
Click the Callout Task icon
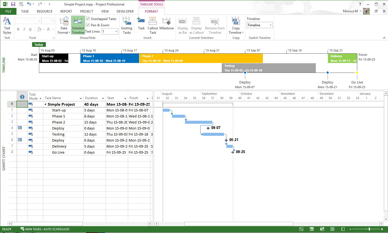click(x=153, y=25)
